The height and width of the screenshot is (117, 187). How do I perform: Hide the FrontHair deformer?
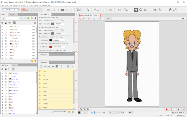(x=2, y=73)
